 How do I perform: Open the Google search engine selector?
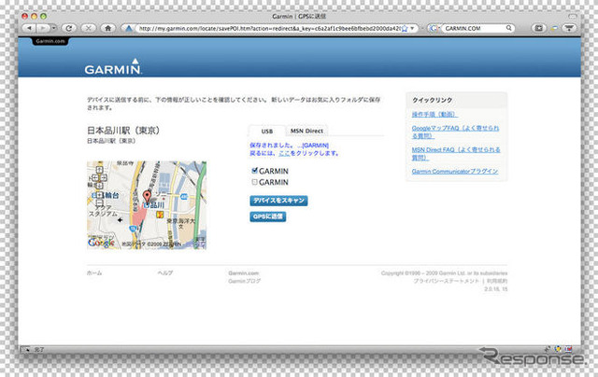click(434, 28)
